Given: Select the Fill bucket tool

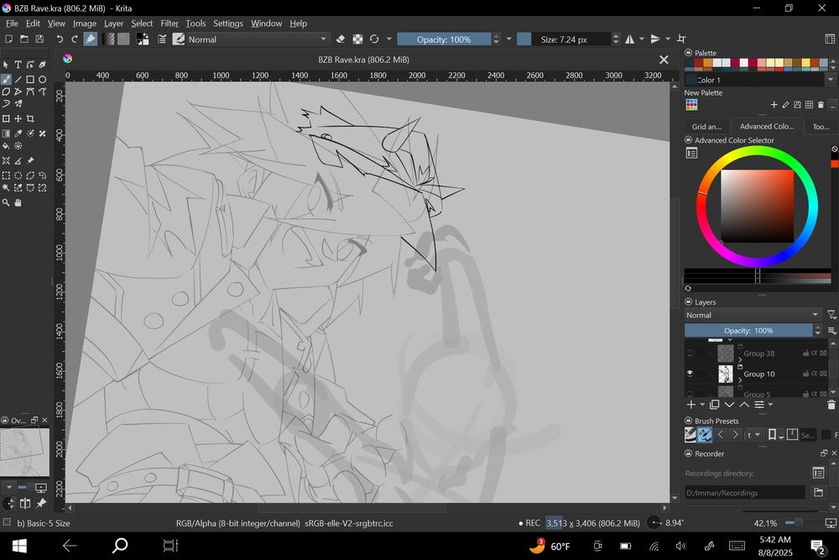Looking at the screenshot, I should click(6, 145).
